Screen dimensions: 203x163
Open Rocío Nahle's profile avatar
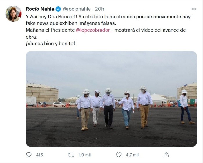tap(13, 14)
